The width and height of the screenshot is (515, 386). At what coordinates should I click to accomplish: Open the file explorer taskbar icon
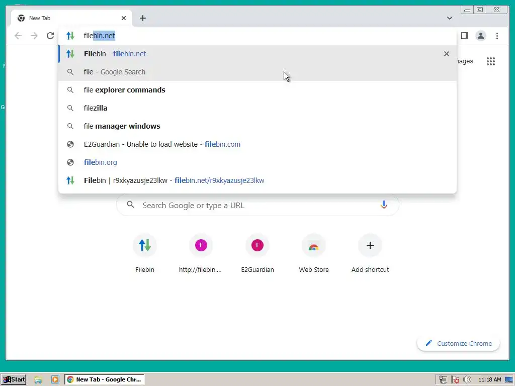[38, 379]
